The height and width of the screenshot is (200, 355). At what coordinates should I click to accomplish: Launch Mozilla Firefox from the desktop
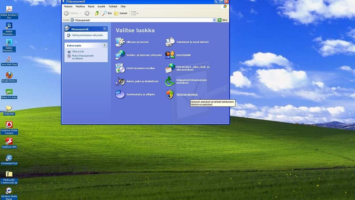(9, 75)
